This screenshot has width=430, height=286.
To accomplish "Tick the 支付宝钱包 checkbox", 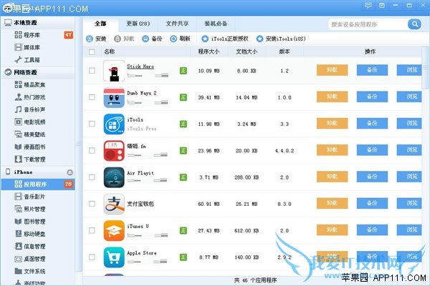I will [92, 204].
